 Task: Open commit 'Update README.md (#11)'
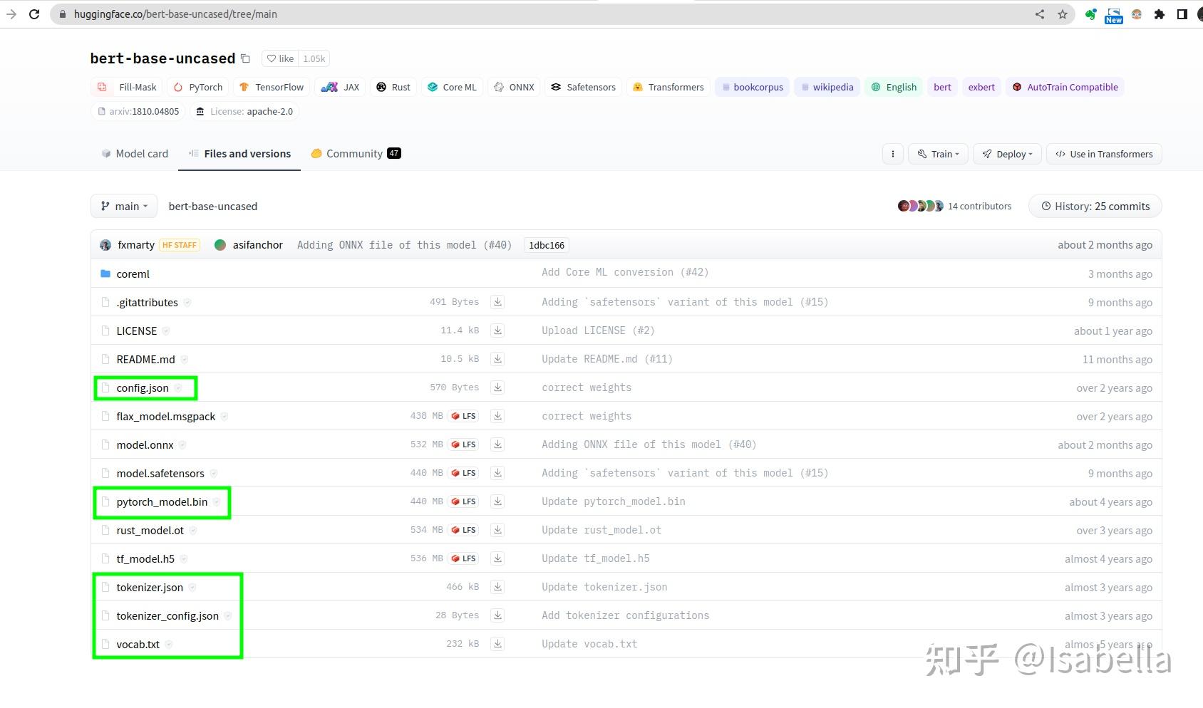[x=607, y=359]
